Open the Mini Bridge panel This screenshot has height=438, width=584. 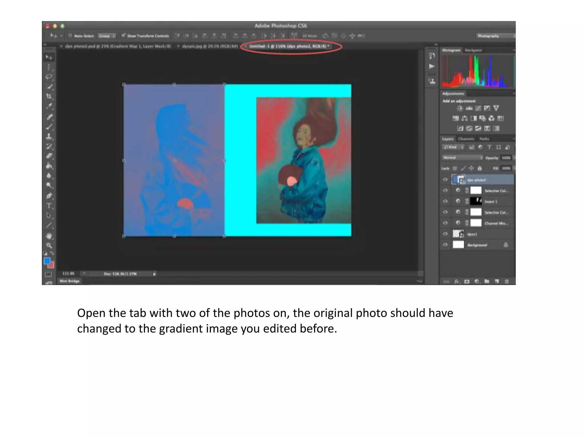click(70, 281)
